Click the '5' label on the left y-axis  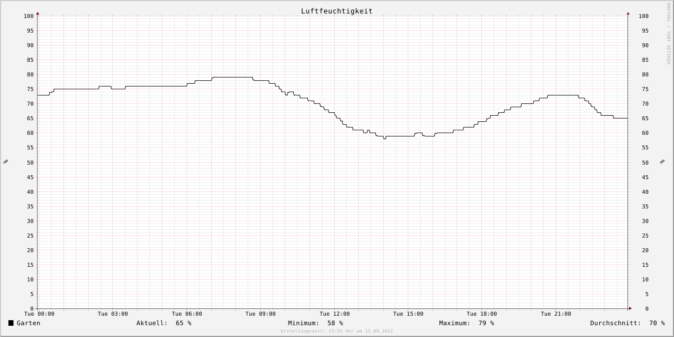click(32, 294)
